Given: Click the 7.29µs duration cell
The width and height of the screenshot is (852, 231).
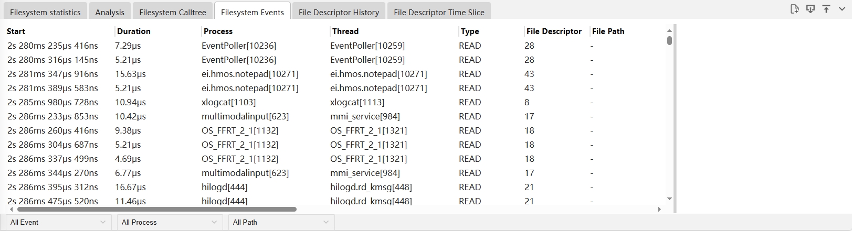Looking at the screenshot, I should click(128, 46).
